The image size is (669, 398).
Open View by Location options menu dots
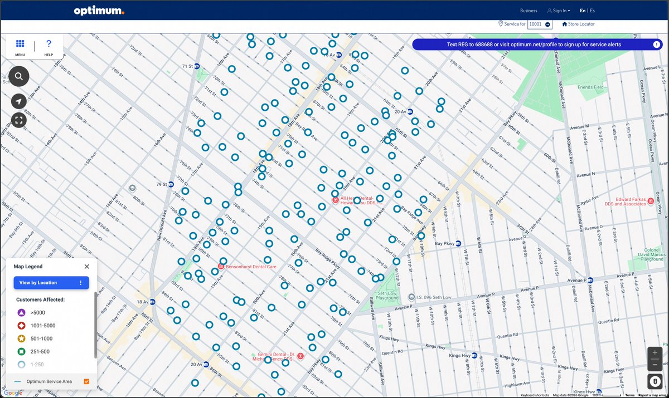(x=80, y=283)
